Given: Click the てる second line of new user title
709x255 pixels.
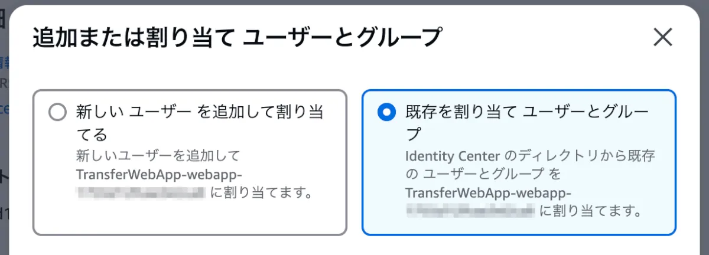Looking at the screenshot, I should click(91, 135).
